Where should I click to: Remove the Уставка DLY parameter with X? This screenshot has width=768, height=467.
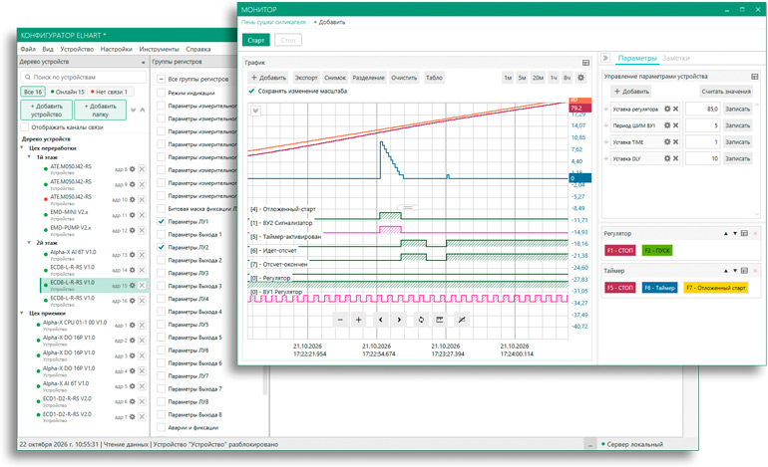675,158
